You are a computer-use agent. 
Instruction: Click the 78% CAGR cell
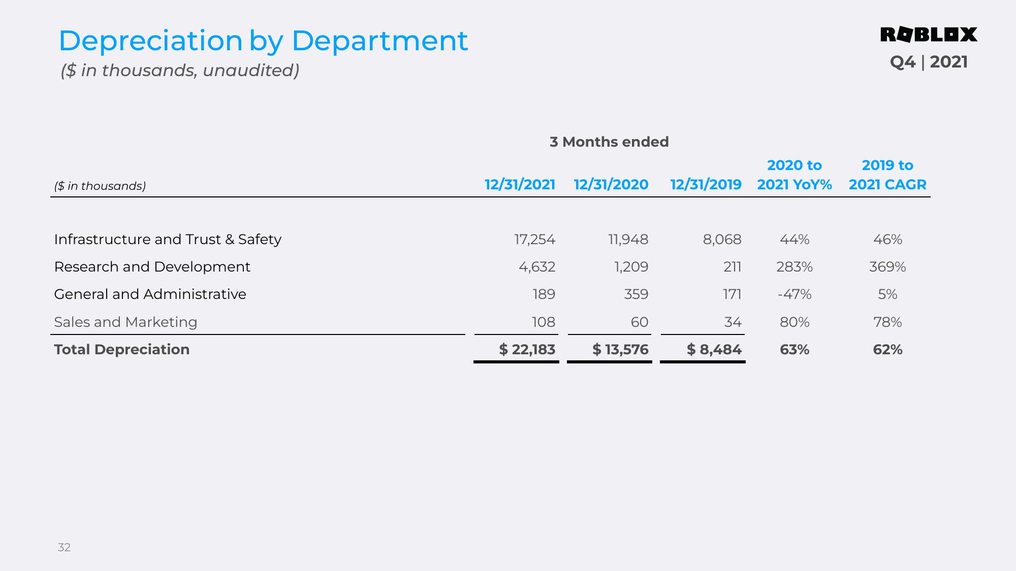887,322
